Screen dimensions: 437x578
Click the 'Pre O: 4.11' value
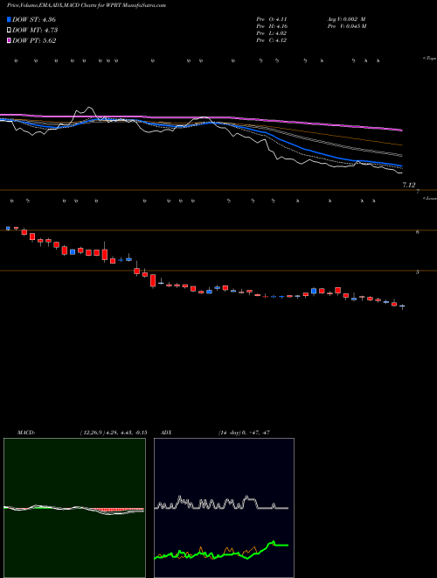[272, 19]
